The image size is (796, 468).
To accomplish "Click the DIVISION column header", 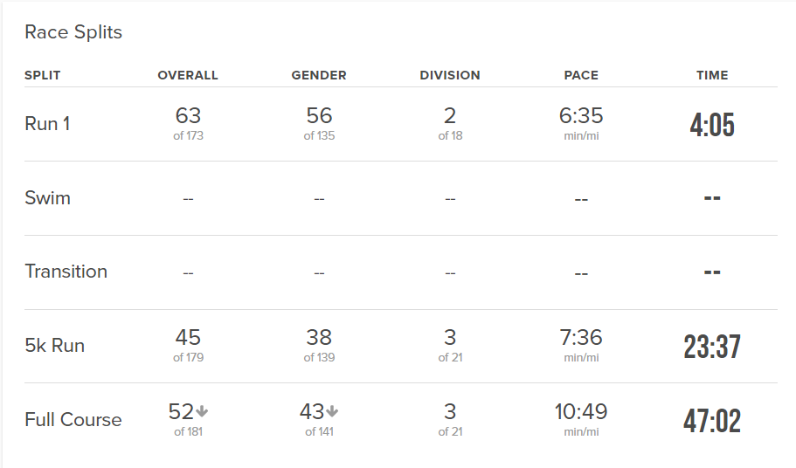I will tap(450, 75).
